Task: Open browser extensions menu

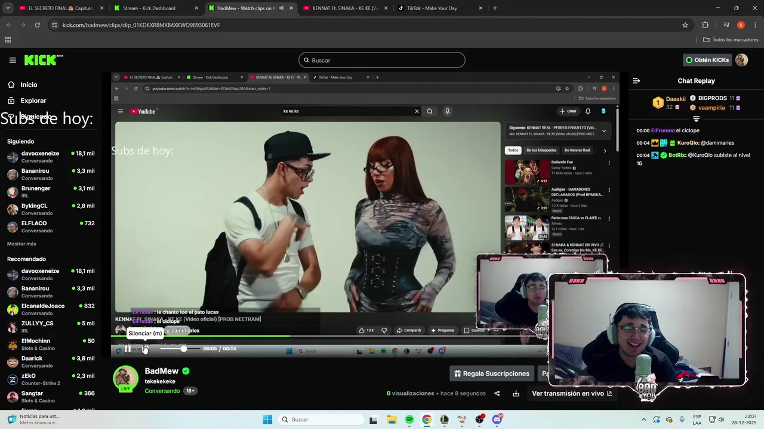Action: point(706,25)
